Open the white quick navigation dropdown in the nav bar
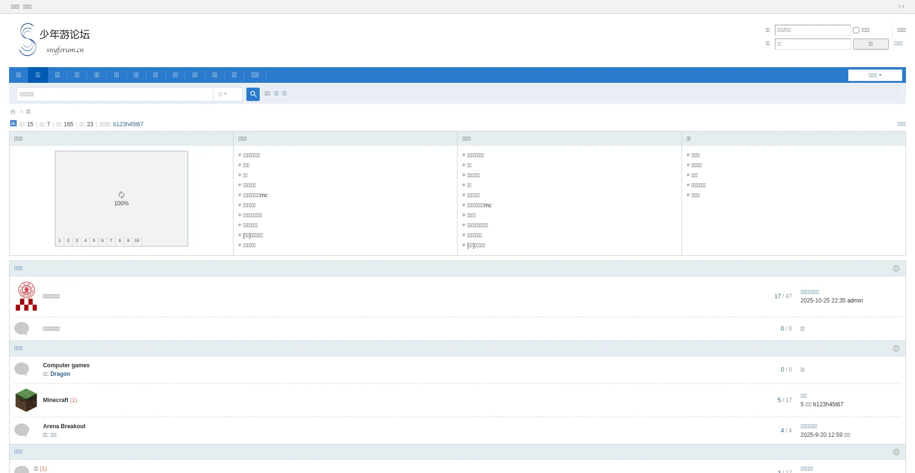The image size is (915, 473). click(x=874, y=75)
